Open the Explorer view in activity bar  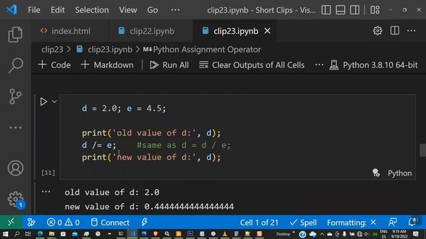pyautogui.click(x=15, y=35)
